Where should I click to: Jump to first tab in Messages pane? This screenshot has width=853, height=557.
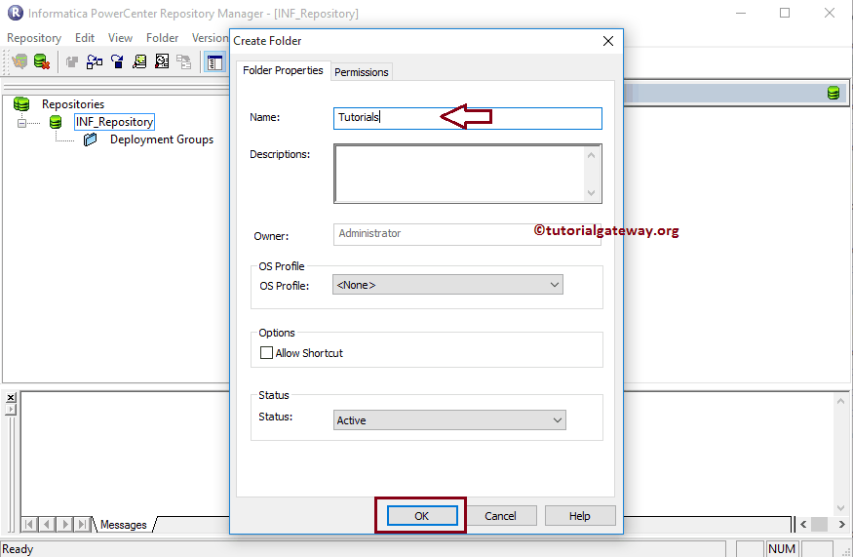(29, 525)
